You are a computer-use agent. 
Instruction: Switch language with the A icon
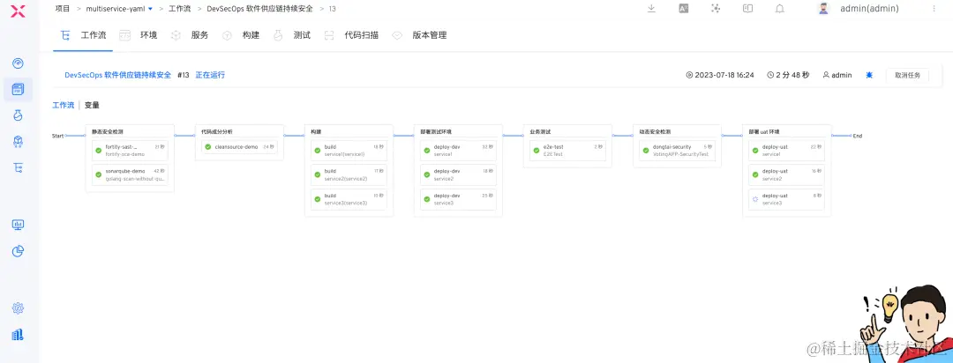coord(684,9)
